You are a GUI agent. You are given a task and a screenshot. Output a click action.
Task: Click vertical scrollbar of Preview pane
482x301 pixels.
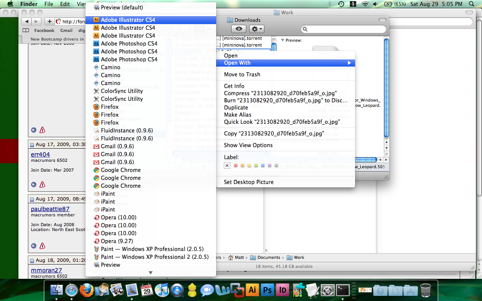pyautogui.click(x=386, y=88)
